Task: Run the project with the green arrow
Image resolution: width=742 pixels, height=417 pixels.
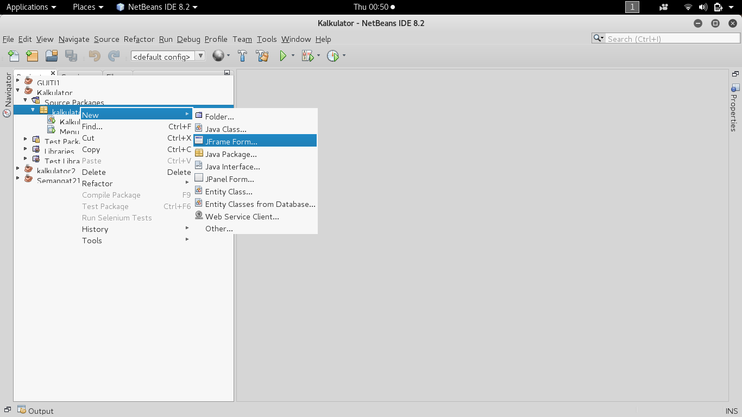Action: (283, 55)
